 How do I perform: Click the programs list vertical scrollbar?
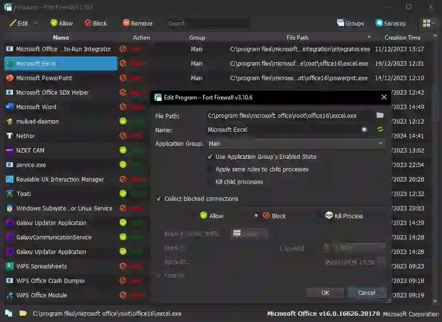click(436, 168)
